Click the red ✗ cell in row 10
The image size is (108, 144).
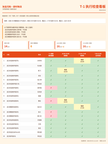pos(51,101)
